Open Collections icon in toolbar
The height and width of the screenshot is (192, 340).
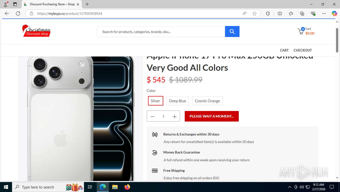(x=302, y=13)
